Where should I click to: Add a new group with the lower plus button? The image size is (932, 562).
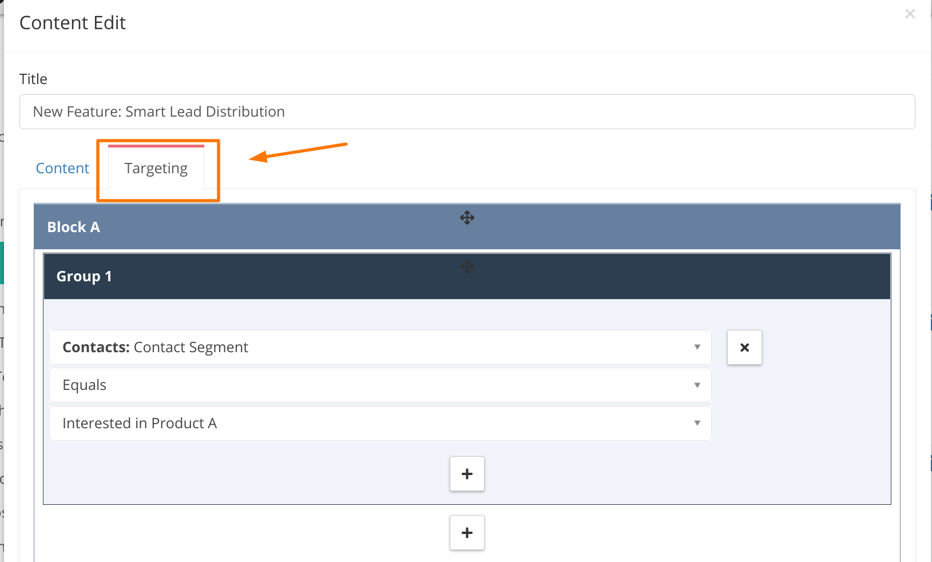467,533
